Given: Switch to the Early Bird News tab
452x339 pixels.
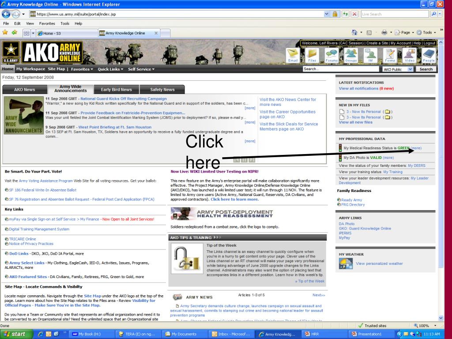Looking at the screenshot, I should tap(116, 89).
